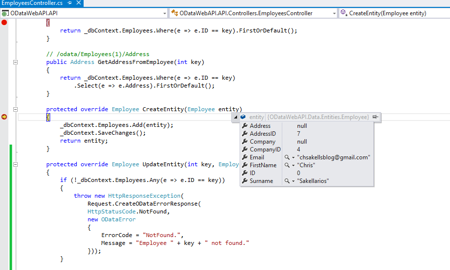Viewport: 450px width, 270px height.
Task: Collapse the GetAddressFromEmployee method outline
Action: point(15,62)
